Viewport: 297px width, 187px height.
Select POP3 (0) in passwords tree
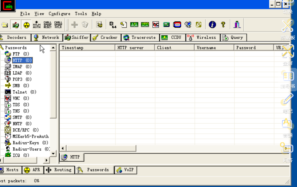(x=22, y=79)
